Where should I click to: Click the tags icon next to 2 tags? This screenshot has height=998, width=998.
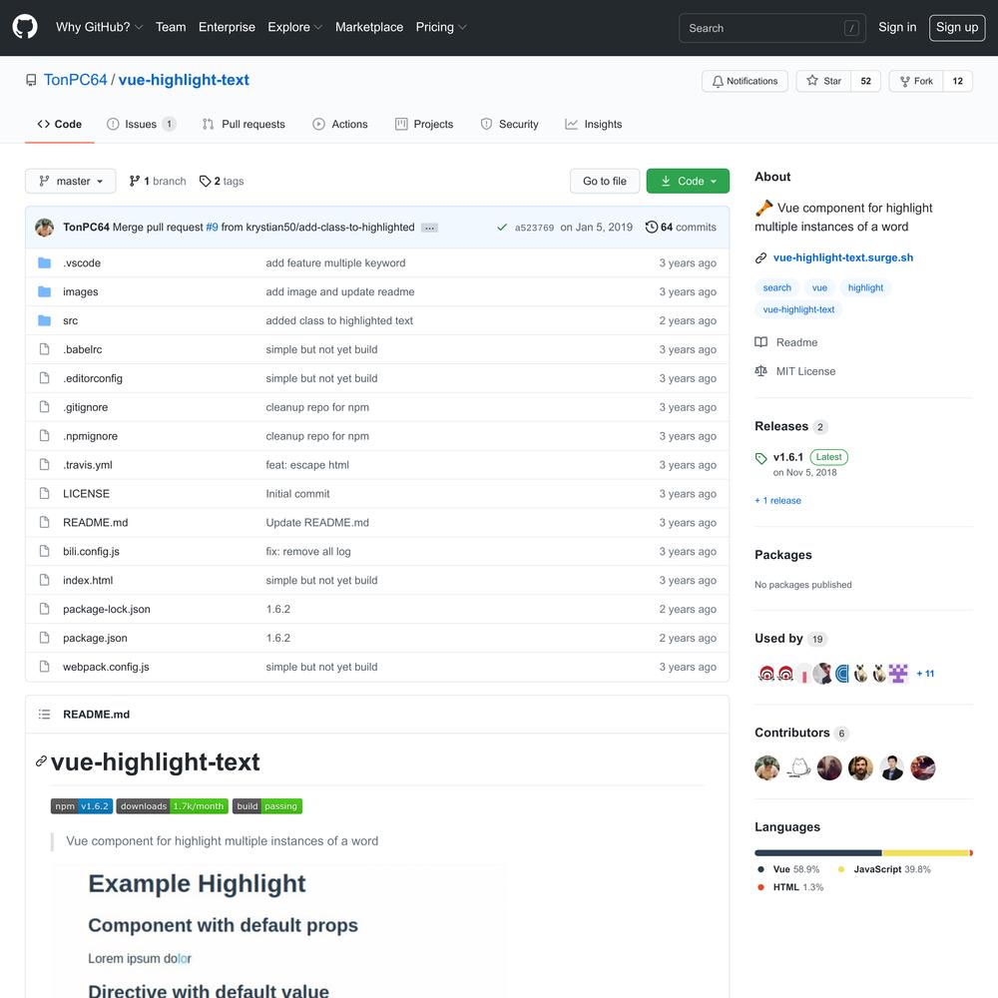(x=205, y=182)
